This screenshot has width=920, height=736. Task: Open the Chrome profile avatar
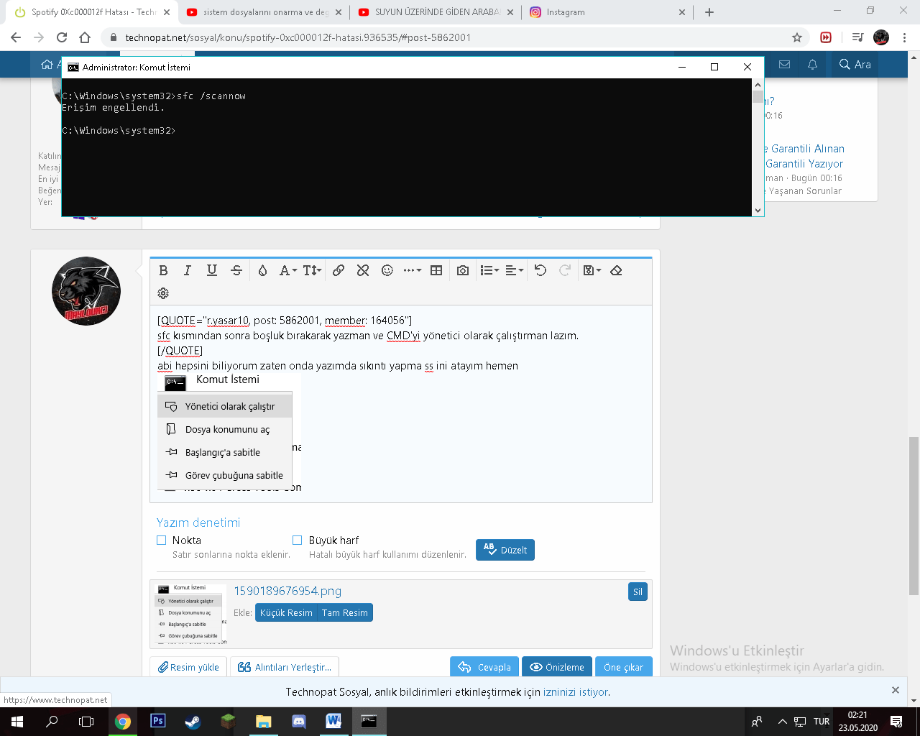click(881, 37)
